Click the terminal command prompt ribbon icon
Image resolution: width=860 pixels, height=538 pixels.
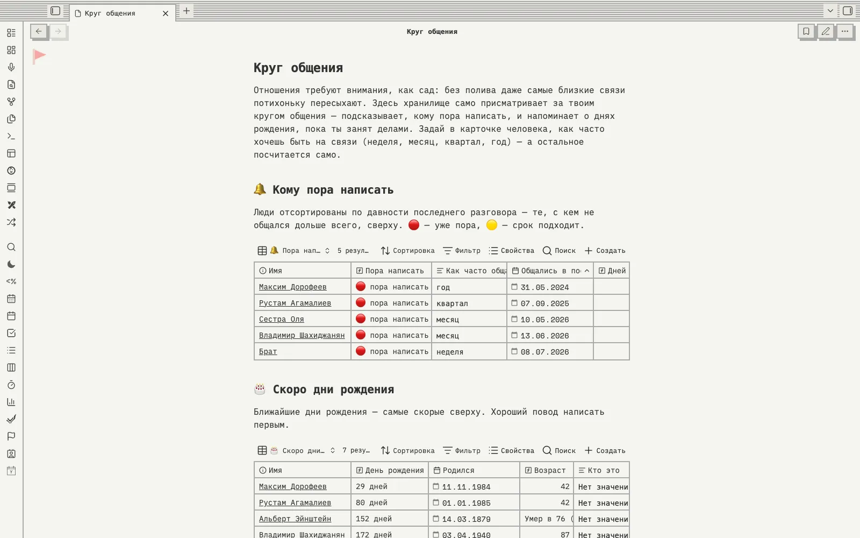point(11,136)
